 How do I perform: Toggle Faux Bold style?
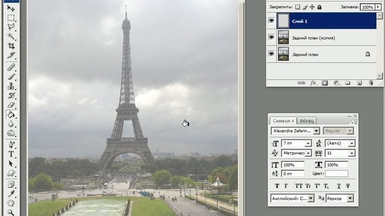point(277,186)
